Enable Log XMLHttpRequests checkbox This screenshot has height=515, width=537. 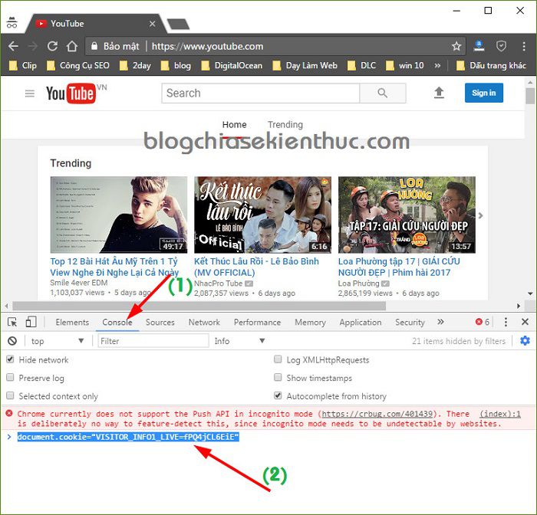coord(278,359)
